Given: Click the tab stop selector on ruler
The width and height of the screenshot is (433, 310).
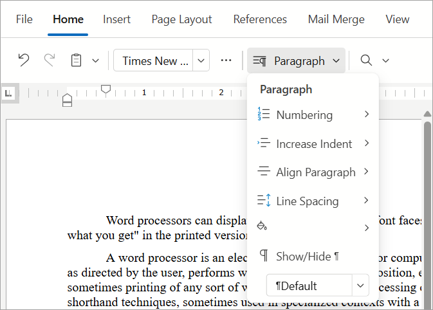Looking at the screenshot, I should pyautogui.click(x=8, y=93).
